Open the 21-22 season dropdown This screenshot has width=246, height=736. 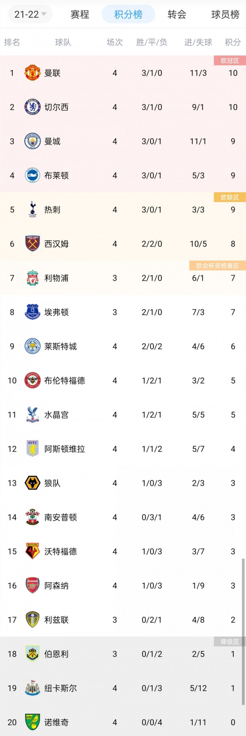coord(30,14)
